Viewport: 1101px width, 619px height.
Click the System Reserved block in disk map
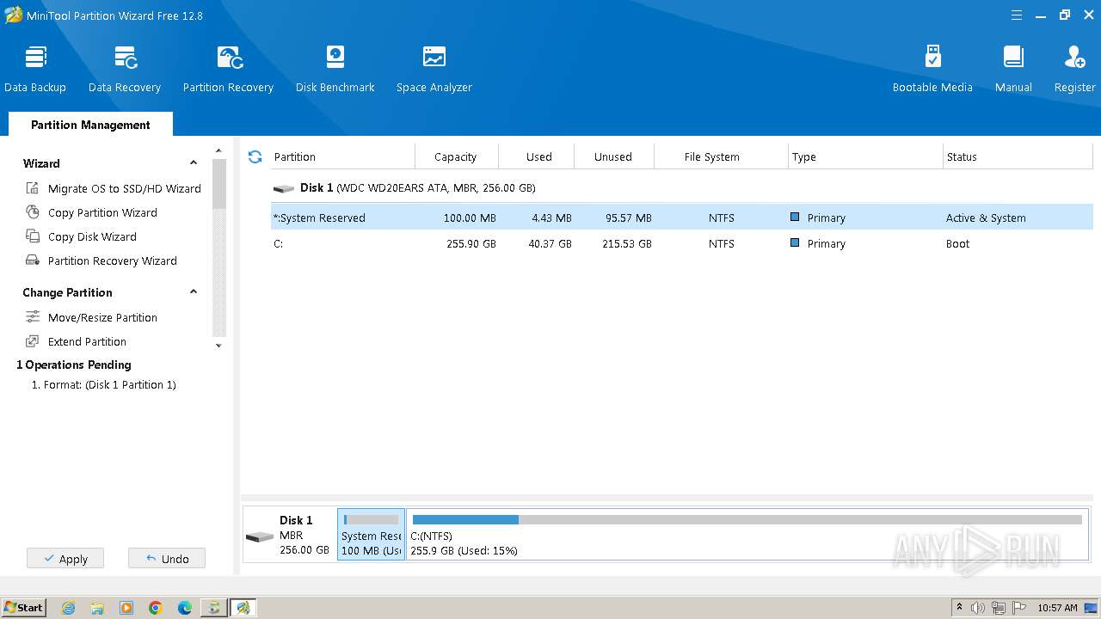point(371,534)
